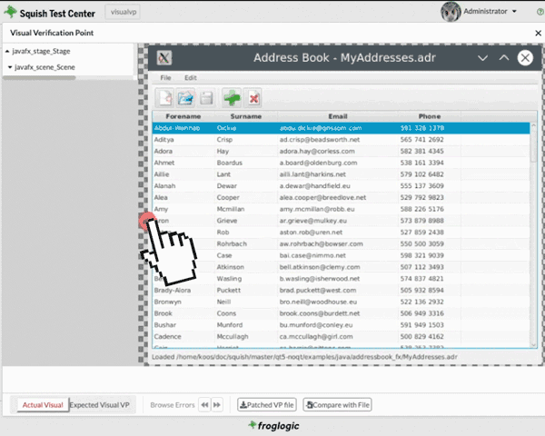The height and width of the screenshot is (436, 545).
Task: Switch to Expected Visual VP view
Action: point(101,404)
